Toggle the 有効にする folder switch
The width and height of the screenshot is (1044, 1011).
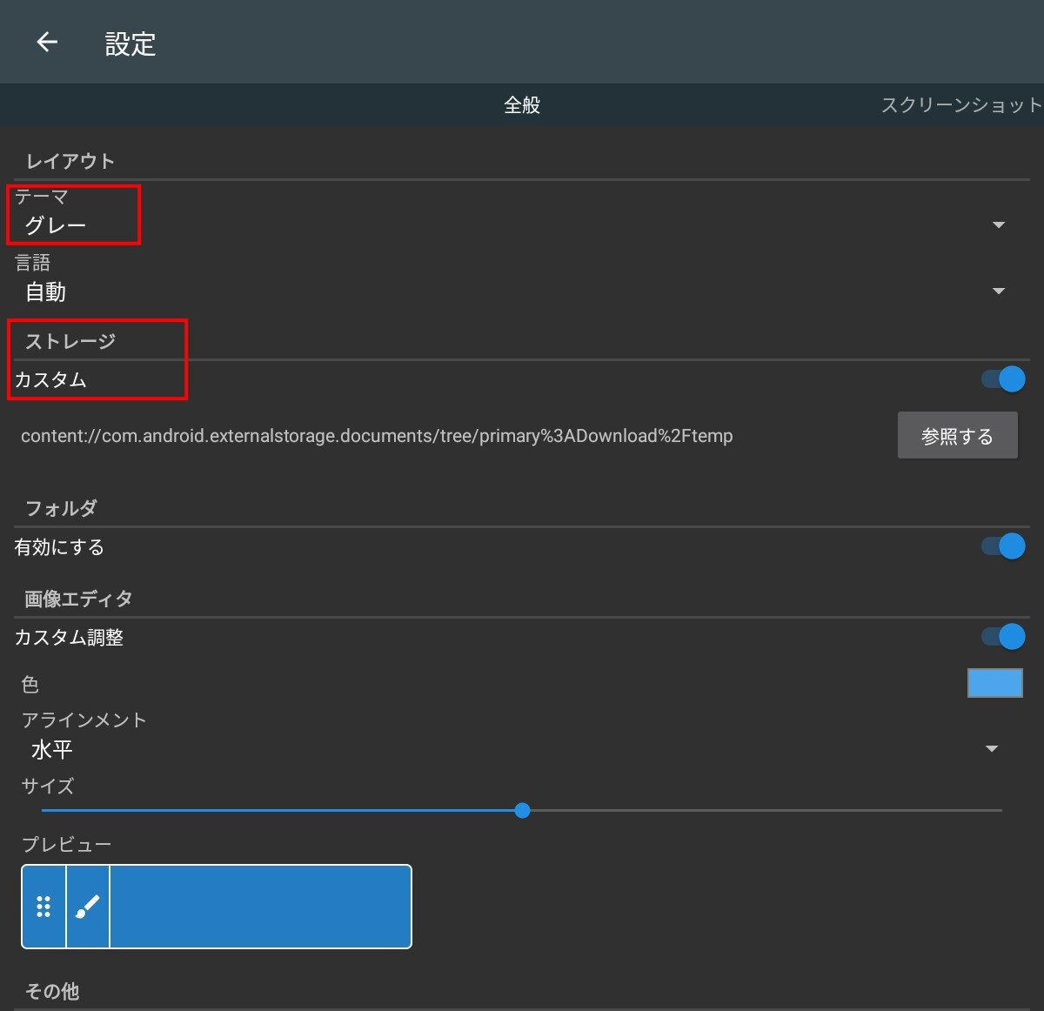click(1003, 546)
